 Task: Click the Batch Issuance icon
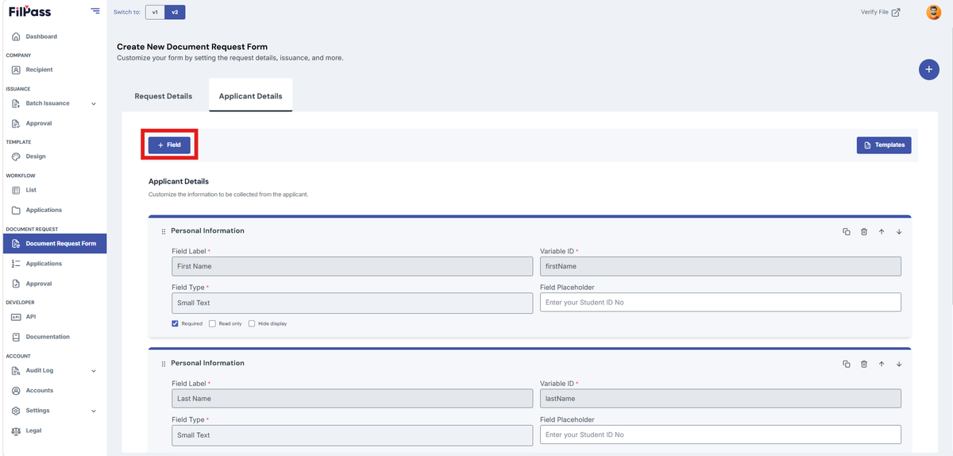coord(16,103)
